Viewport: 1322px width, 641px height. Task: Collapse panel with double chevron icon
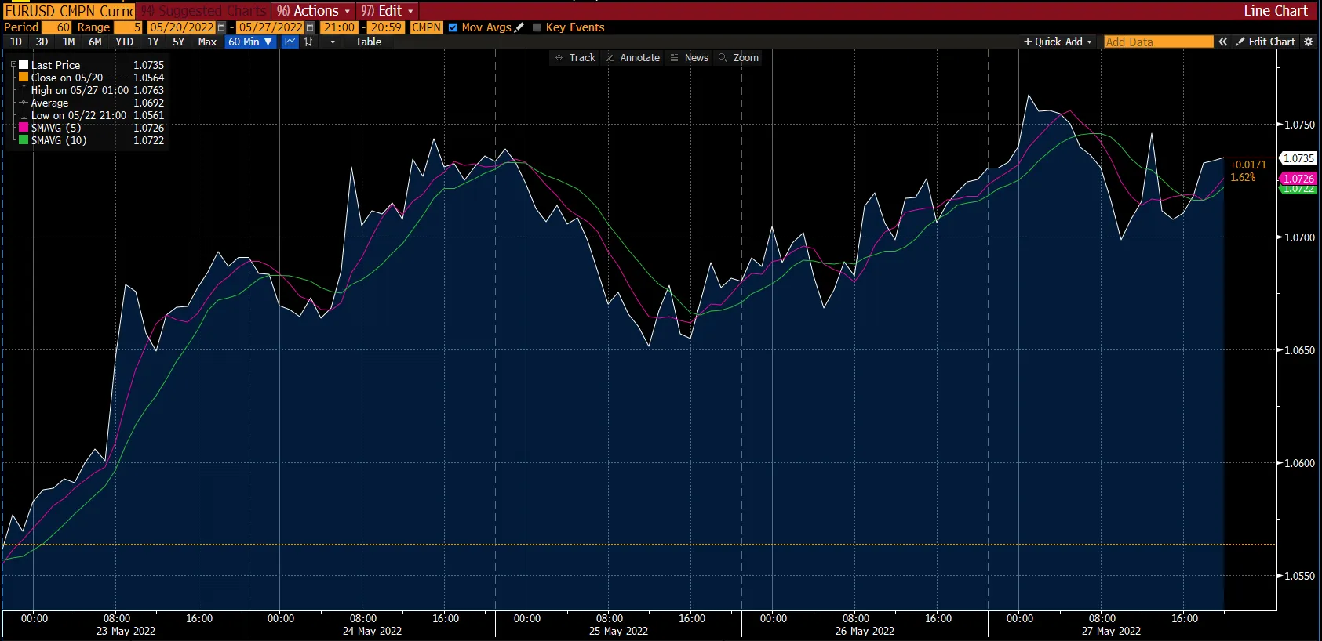pyautogui.click(x=1222, y=42)
